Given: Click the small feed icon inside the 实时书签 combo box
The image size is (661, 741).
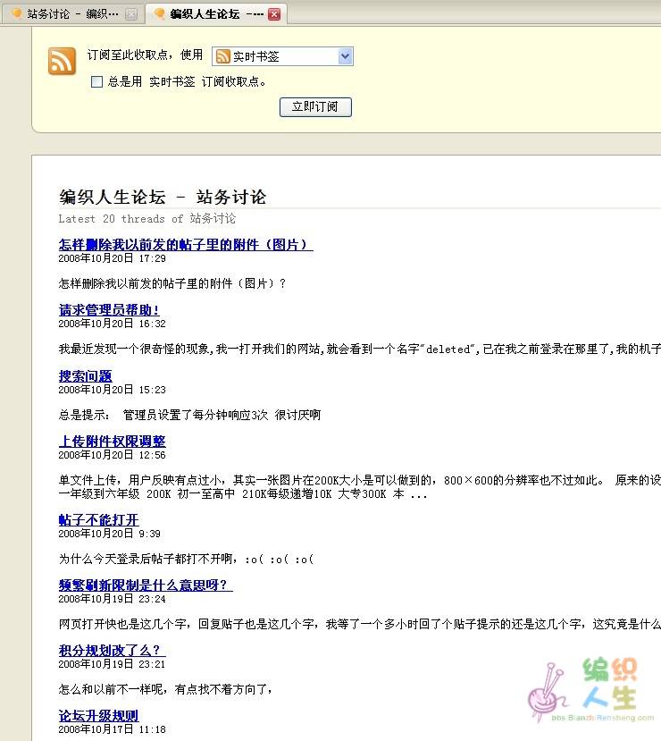Looking at the screenshot, I should coord(222,56).
